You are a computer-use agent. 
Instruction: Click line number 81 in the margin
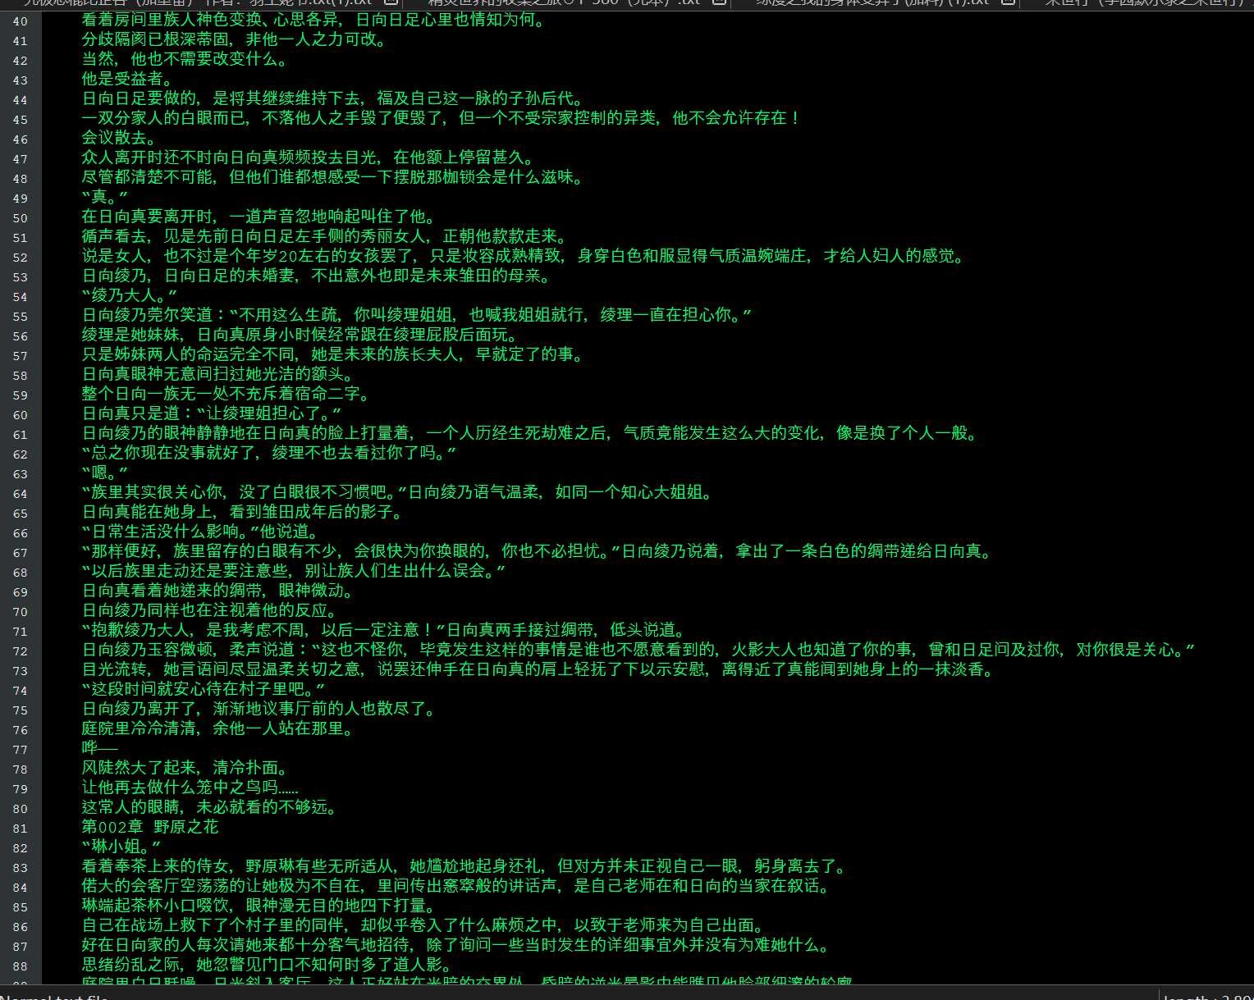[20, 828]
